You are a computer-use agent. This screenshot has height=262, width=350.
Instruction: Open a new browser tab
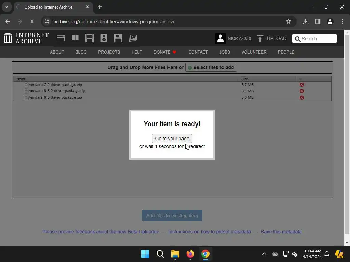click(100, 7)
